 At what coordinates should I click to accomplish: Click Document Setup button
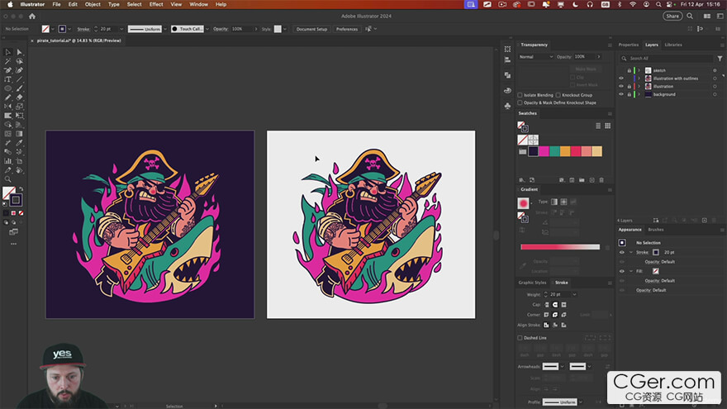[311, 29]
